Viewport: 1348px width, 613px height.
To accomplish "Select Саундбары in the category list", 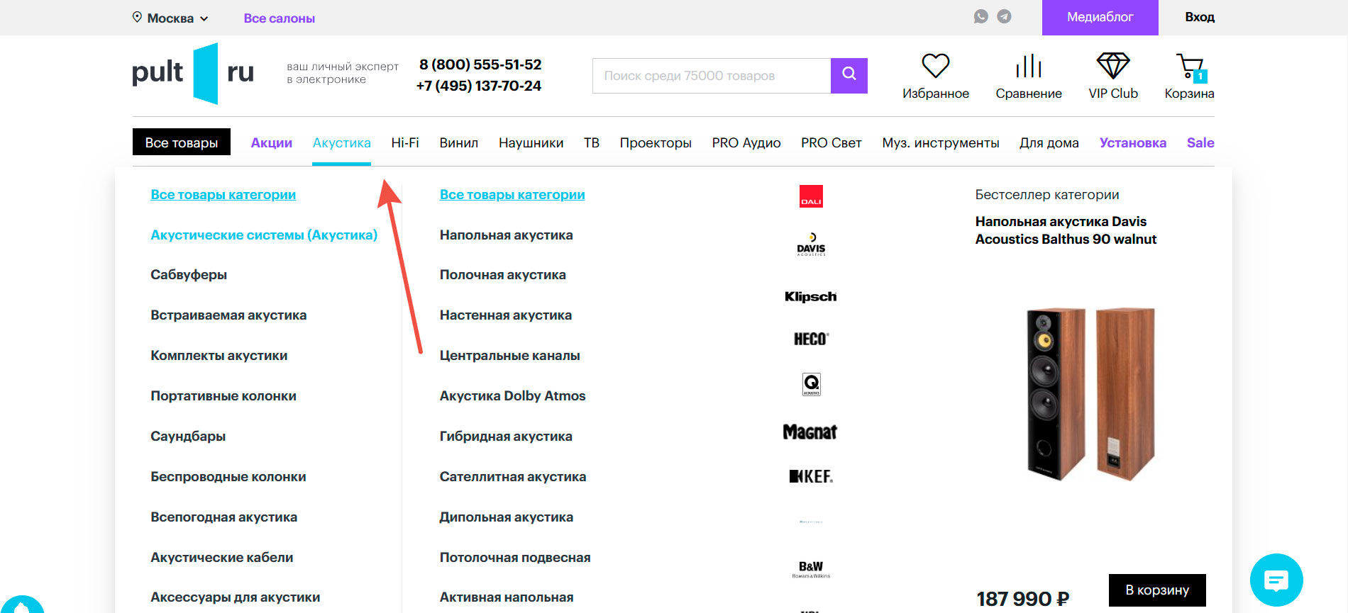I will (188, 437).
